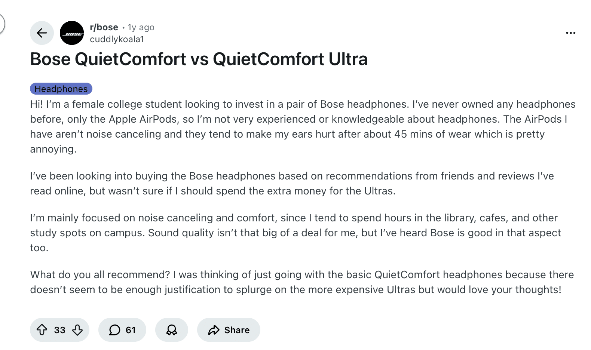Go back using the left arrow button
Image resolution: width=591 pixels, height=350 pixels.
tap(42, 33)
